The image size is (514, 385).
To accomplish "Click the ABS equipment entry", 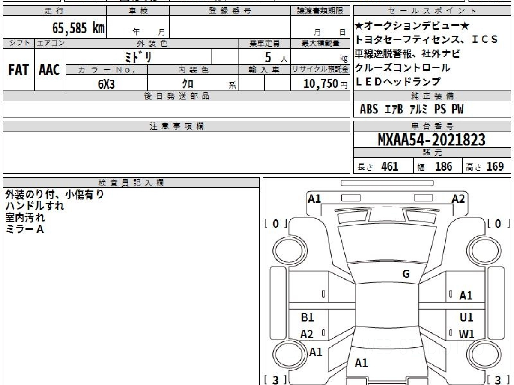I will pyautogui.click(x=369, y=109).
